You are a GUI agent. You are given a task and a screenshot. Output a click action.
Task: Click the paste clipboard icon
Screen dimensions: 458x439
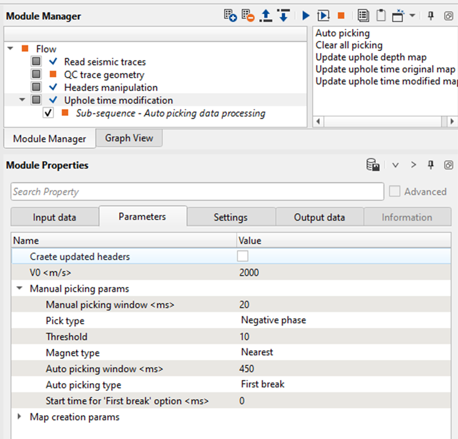tap(380, 16)
